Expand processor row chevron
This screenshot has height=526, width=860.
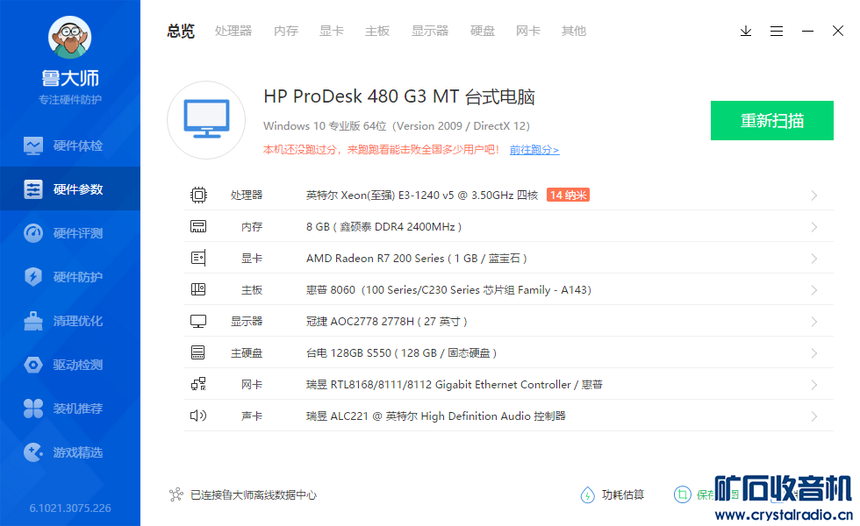814,195
